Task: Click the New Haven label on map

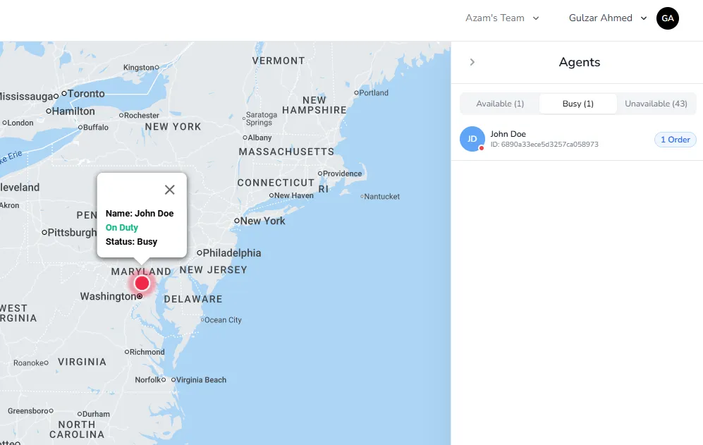Action: coord(293,195)
